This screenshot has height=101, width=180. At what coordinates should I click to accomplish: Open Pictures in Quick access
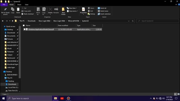click(x=10, y=39)
